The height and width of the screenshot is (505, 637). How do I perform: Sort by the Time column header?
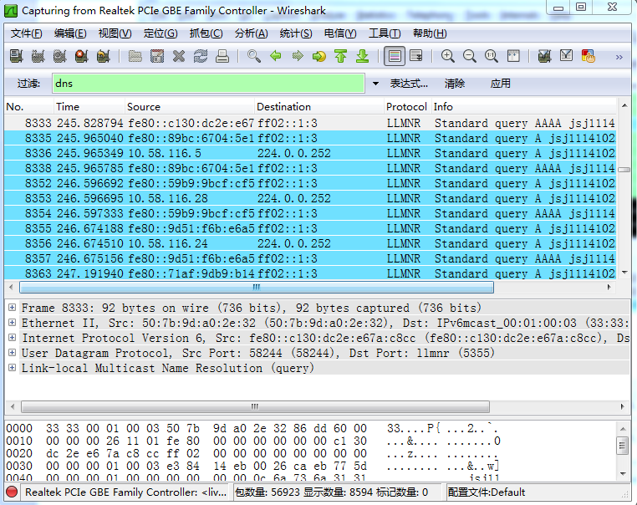(x=89, y=106)
